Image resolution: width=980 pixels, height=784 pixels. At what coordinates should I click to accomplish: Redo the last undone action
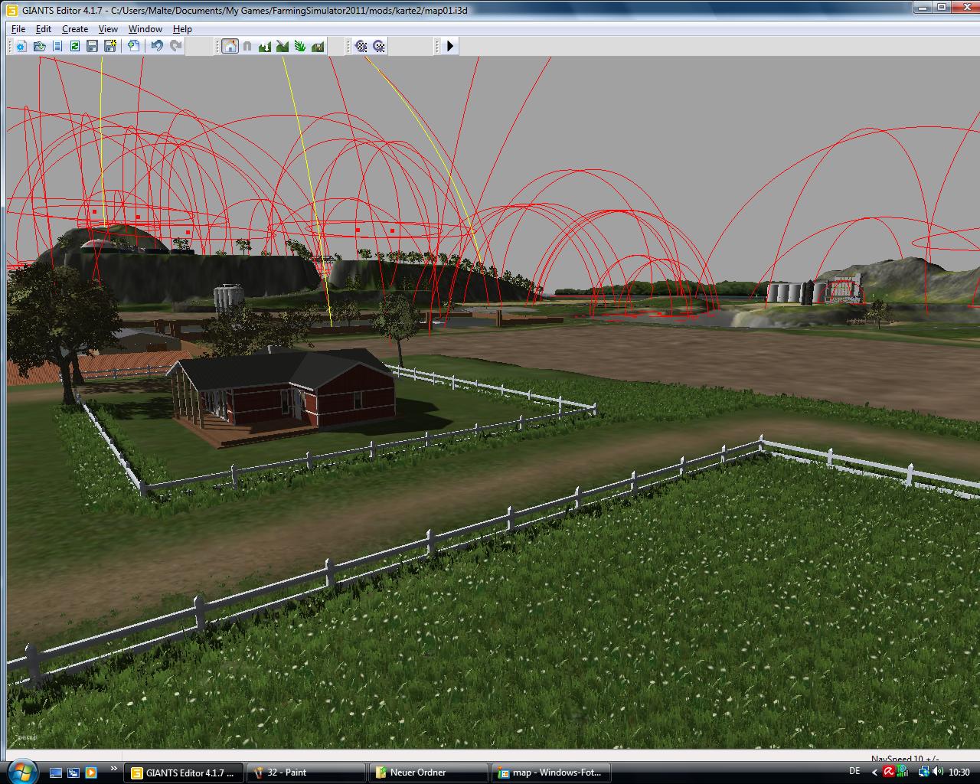pyautogui.click(x=175, y=46)
